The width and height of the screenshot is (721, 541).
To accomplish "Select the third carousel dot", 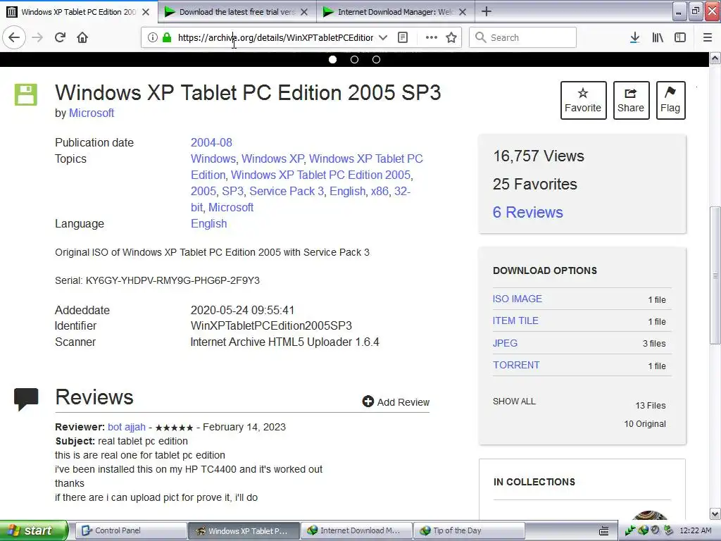I will tap(376, 59).
